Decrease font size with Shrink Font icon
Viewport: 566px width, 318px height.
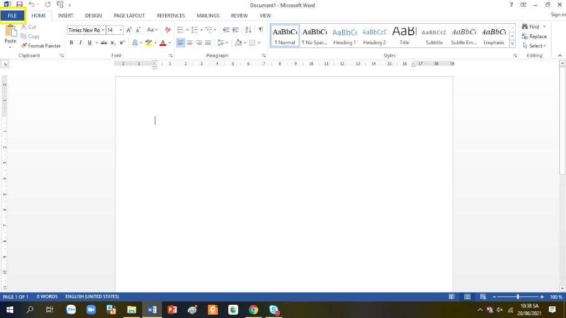138,30
